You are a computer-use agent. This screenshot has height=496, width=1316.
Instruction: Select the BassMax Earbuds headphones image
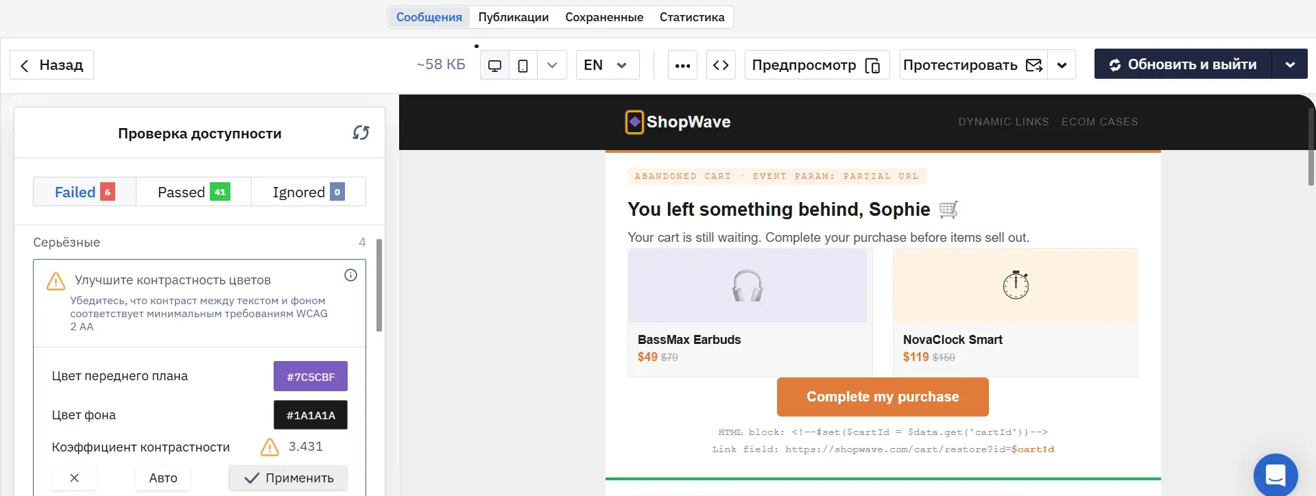click(x=747, y=286)
